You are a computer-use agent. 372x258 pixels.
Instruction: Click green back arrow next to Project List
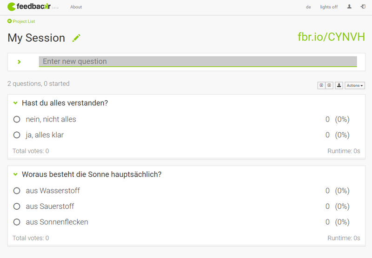click(x=9, y=21)
